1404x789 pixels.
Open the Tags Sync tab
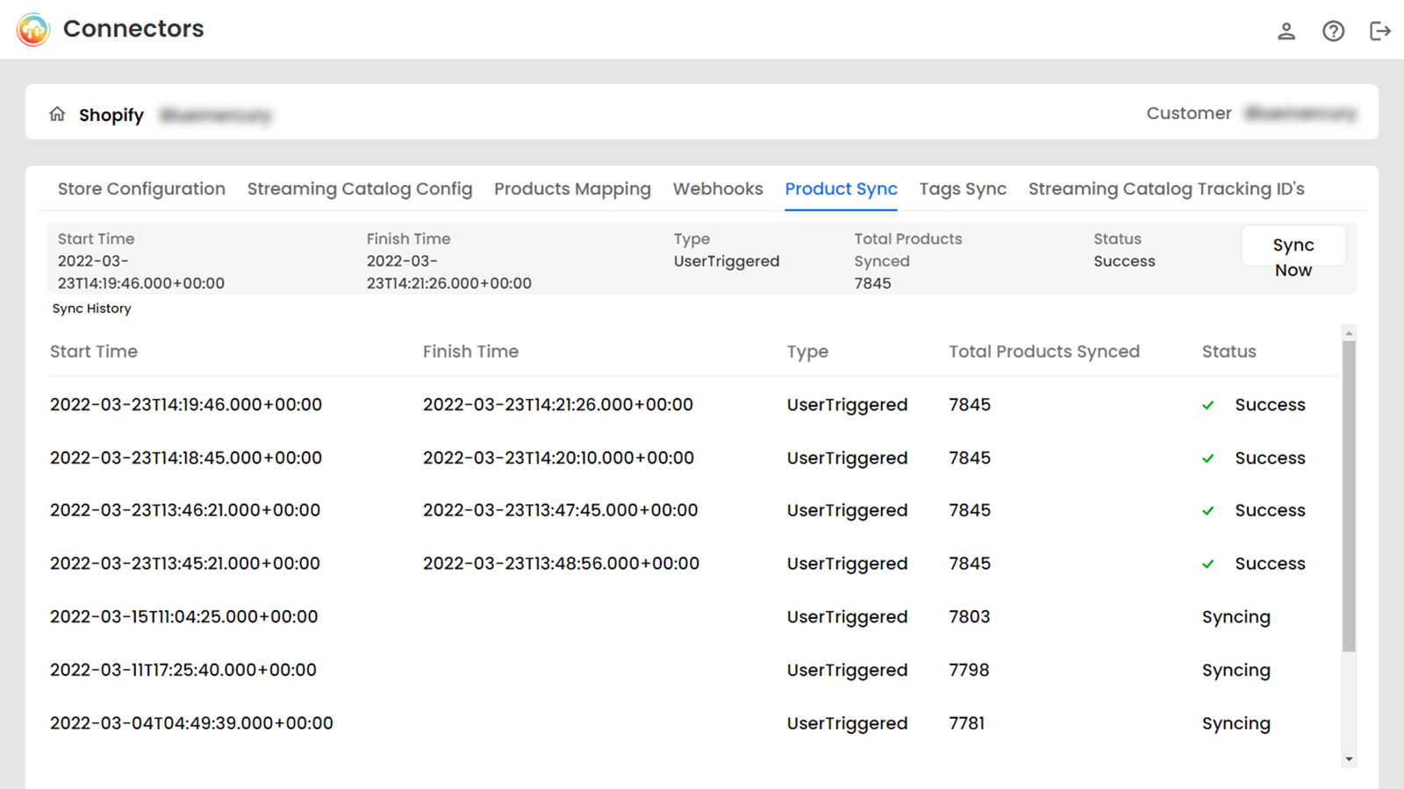[963, 188]
